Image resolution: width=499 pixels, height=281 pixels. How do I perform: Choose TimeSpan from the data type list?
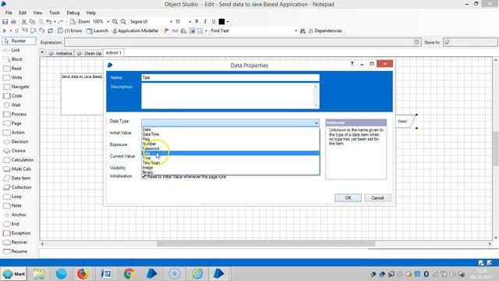231,162
